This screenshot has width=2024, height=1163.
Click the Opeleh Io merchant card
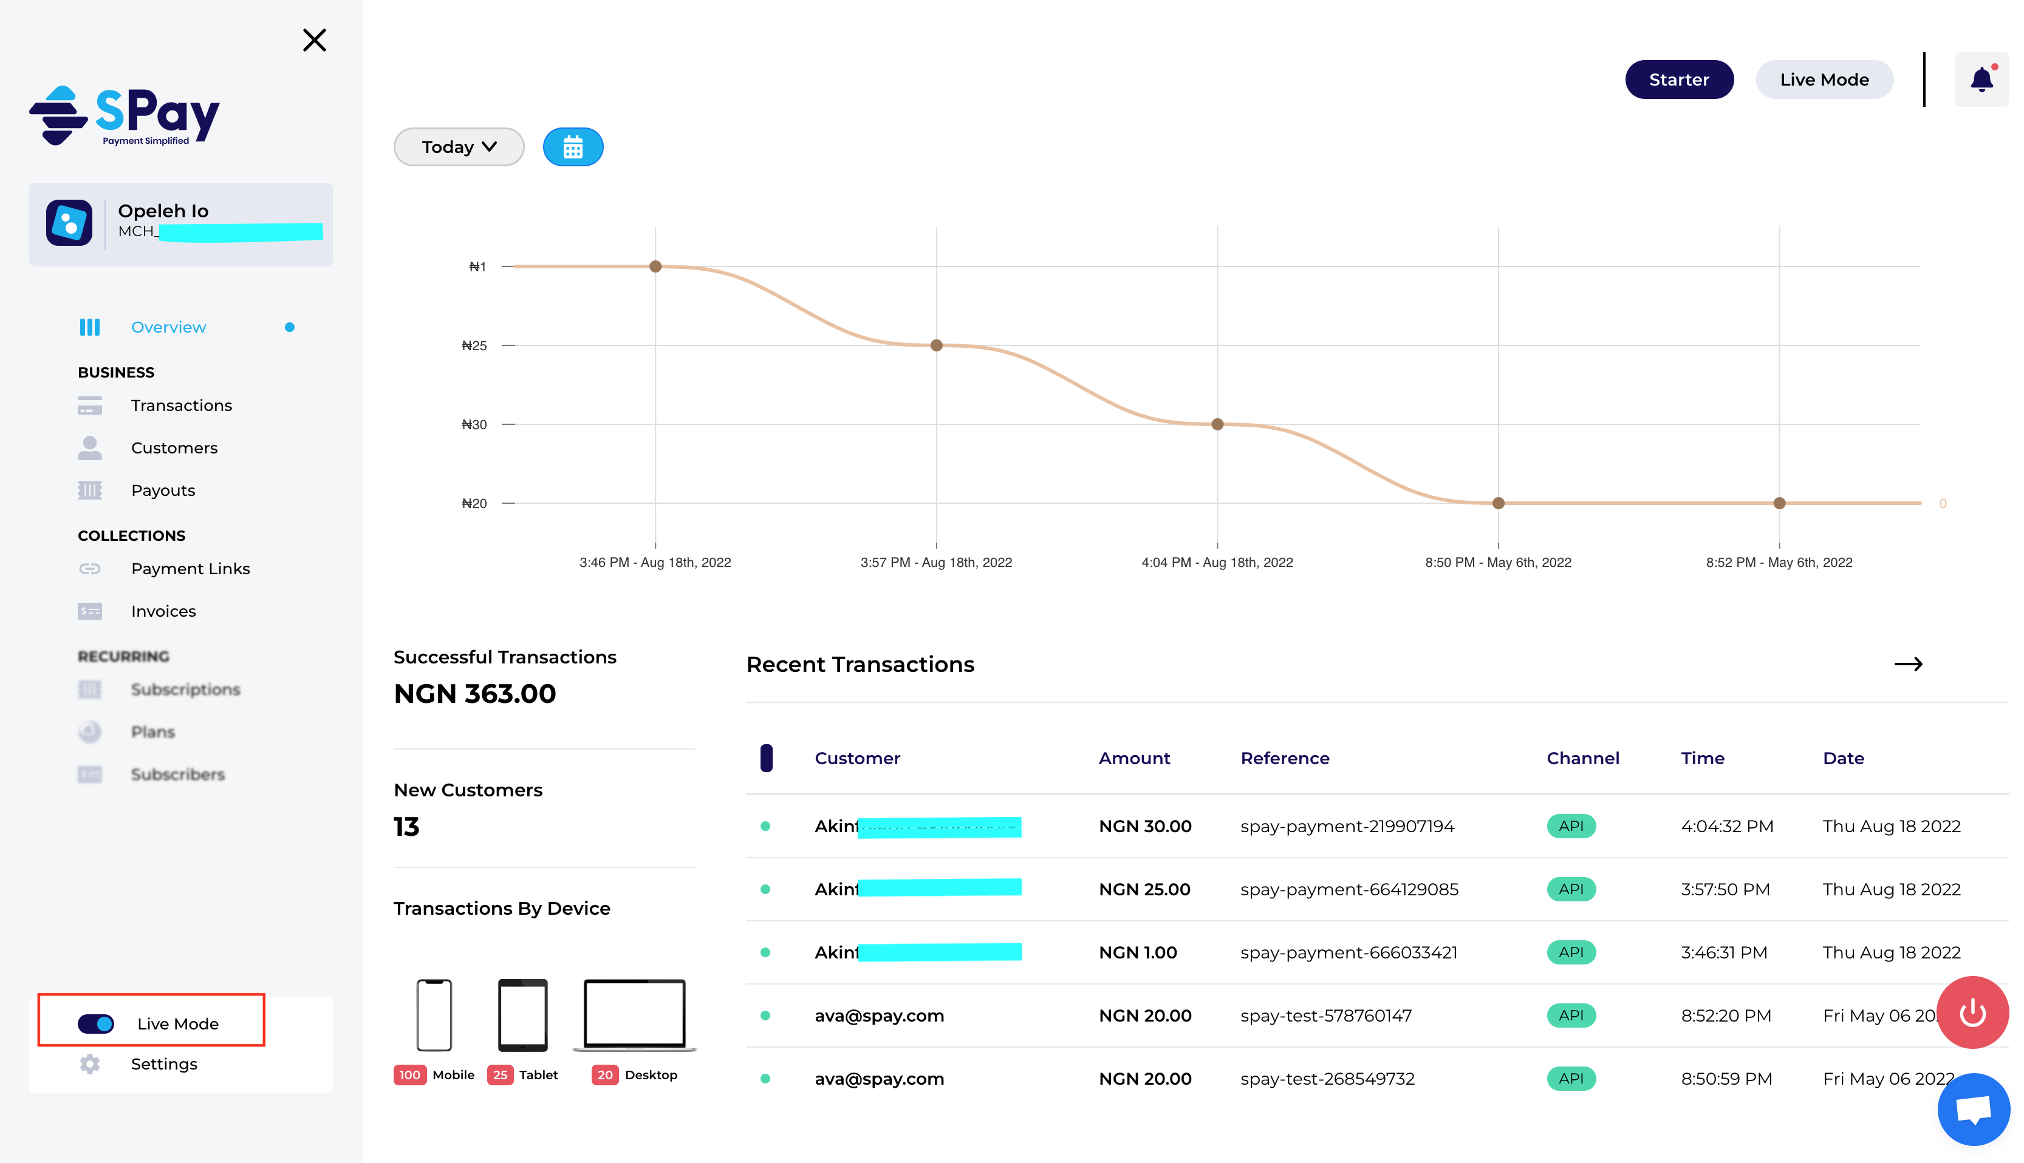pyautogui.click(x=180, y=225)
